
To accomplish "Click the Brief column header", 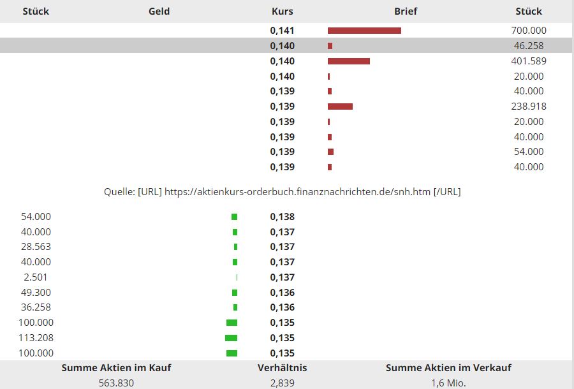I will pos(406,11).
